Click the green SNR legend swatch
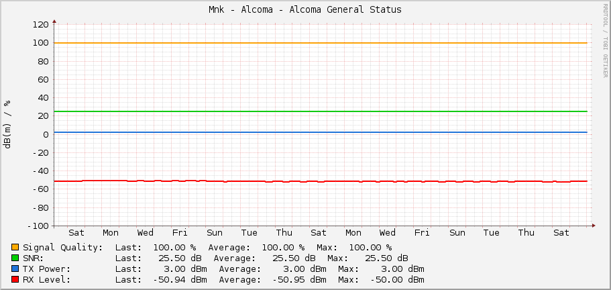Image resolution: width=611 pixels, height=290 pixels. tap(15, 258)
